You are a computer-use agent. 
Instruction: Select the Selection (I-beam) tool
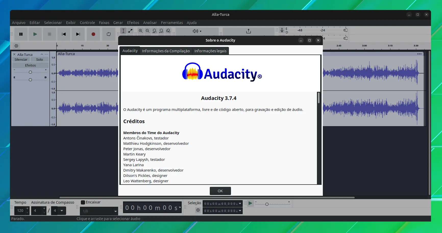point(123,31)
